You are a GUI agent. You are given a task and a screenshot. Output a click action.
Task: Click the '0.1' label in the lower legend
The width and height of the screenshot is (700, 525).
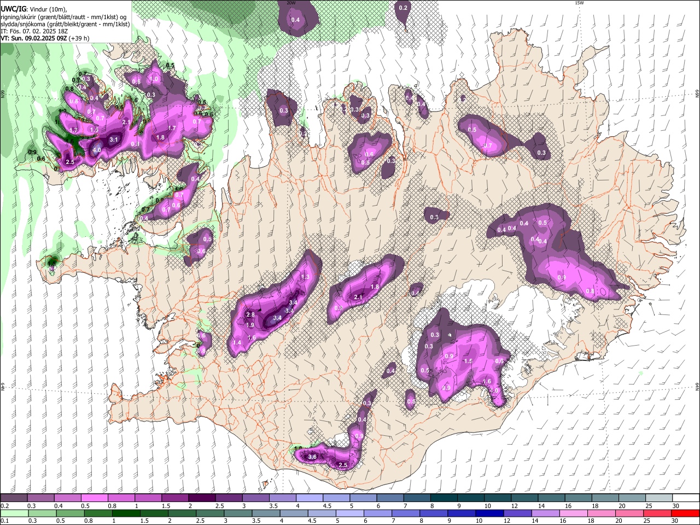pyautogui.click(x=4, y=521)
